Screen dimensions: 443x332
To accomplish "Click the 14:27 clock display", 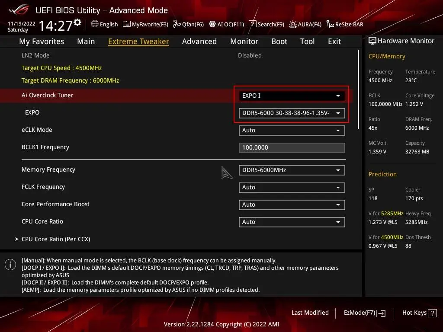I will click(55, 26).
